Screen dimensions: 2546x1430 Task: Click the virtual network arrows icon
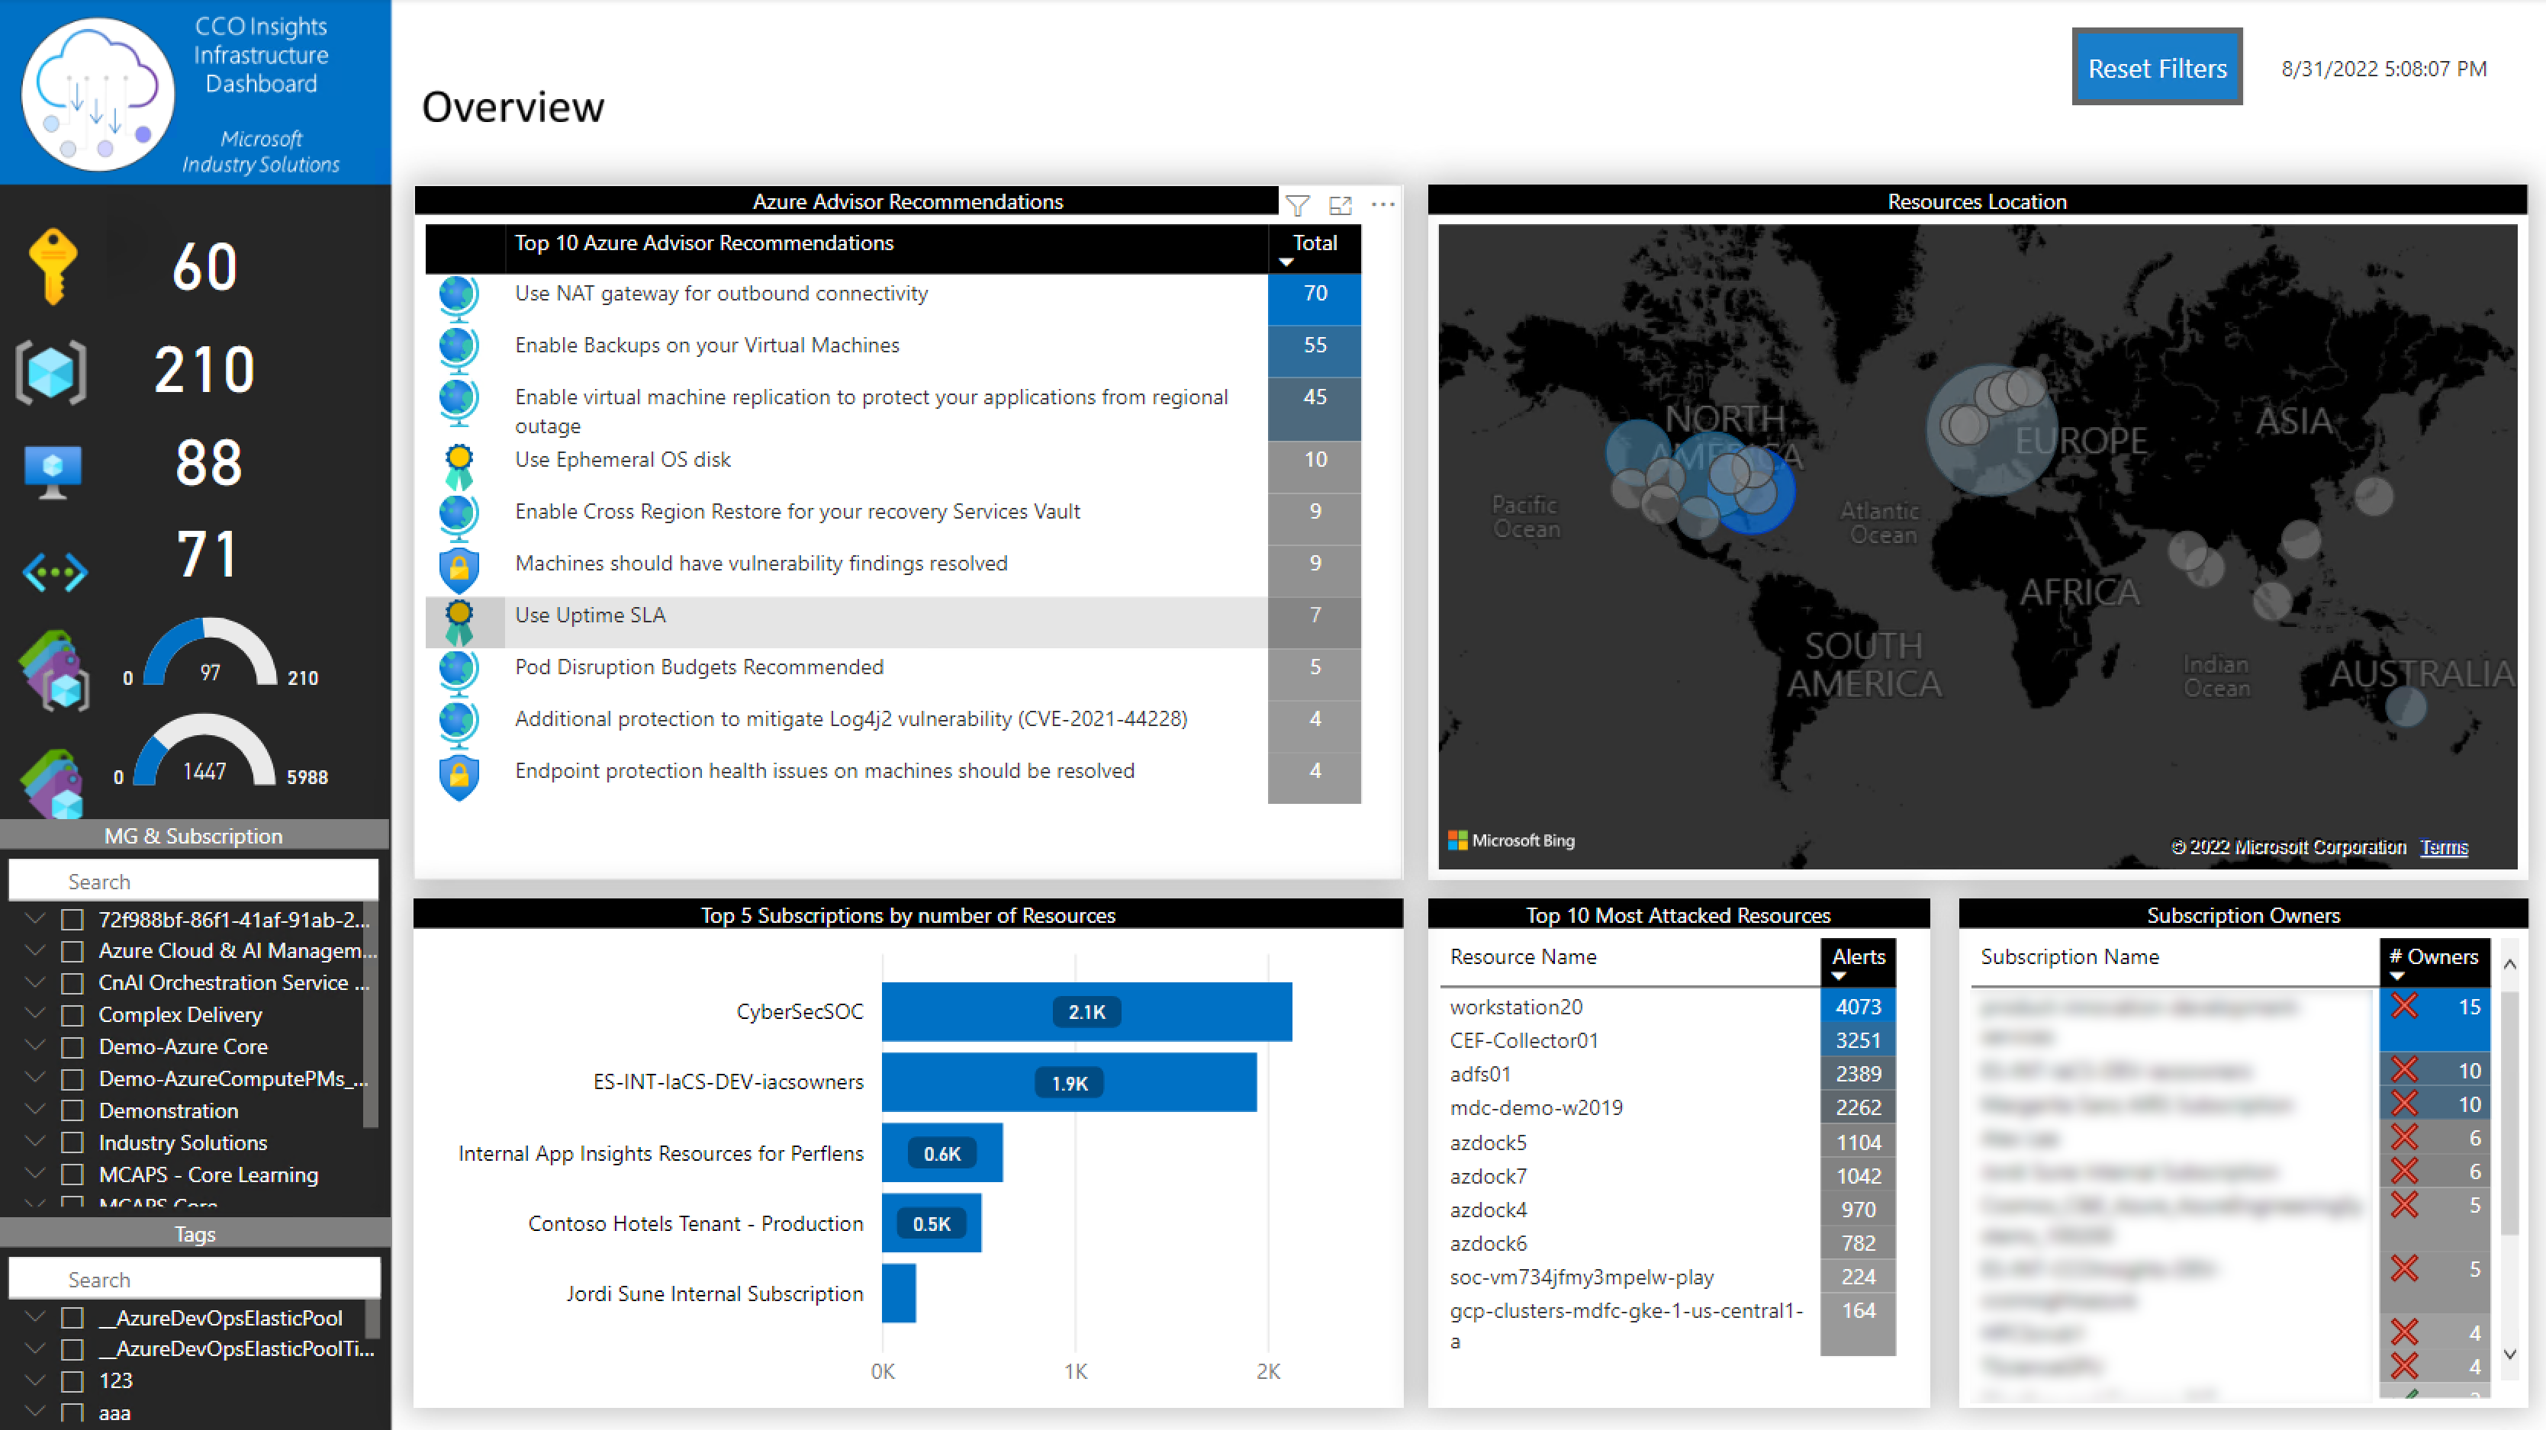pos(54,572)
